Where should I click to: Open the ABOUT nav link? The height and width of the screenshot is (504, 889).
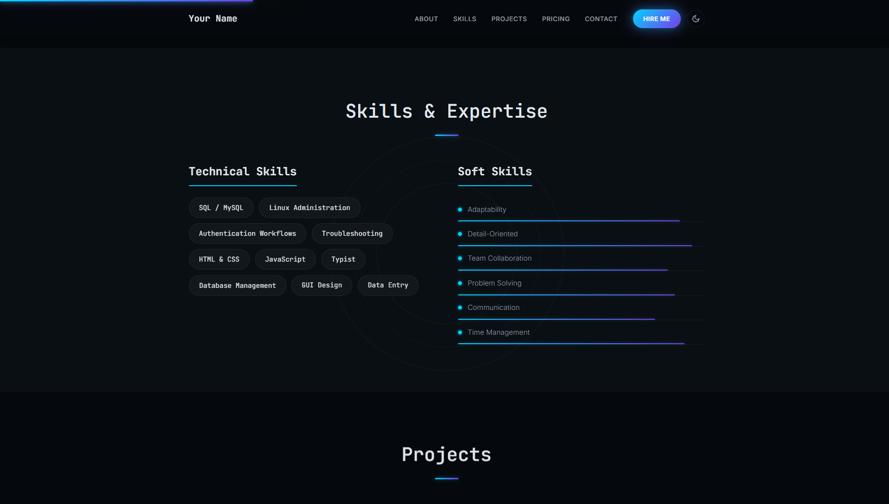(x=426, y=19)
